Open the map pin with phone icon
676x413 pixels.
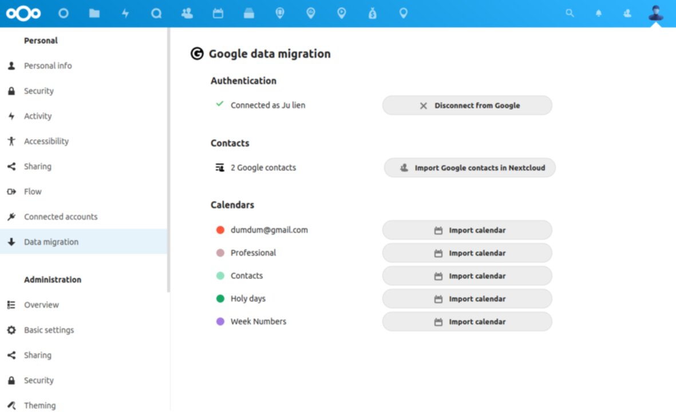point(280,13)
